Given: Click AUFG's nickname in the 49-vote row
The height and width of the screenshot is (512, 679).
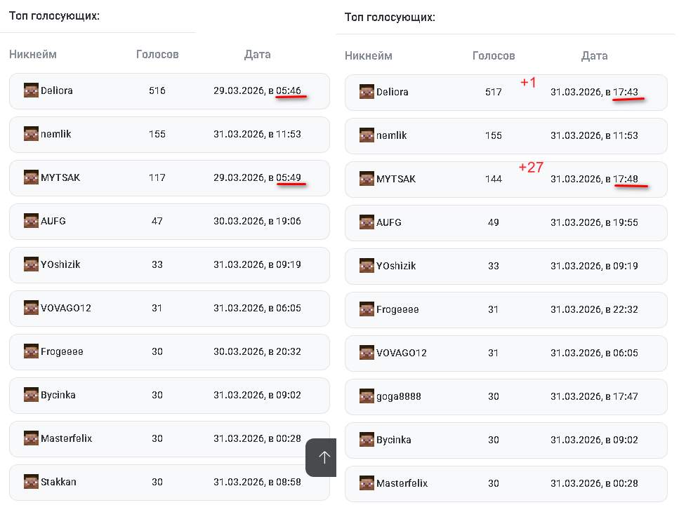Looking at the screenshot, I should point(389,222).
